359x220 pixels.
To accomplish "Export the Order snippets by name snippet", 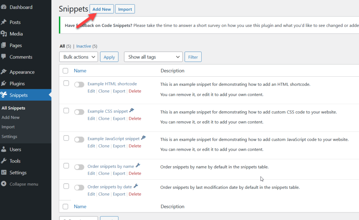I will pos(119,173).
